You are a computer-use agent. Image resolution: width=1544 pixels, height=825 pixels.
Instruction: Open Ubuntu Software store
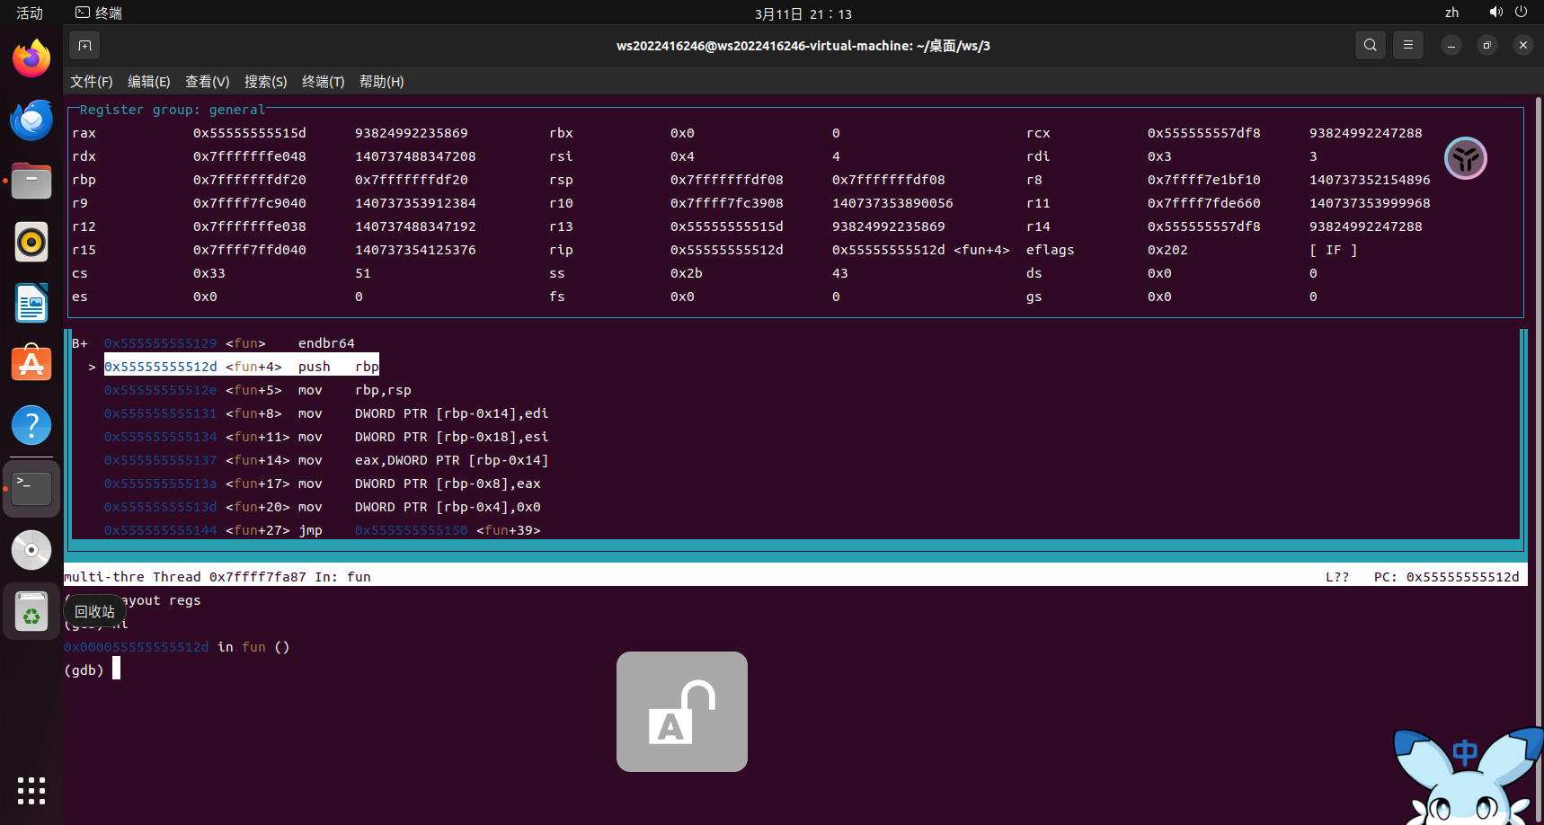pyautogui.click(x=31, y=365)
